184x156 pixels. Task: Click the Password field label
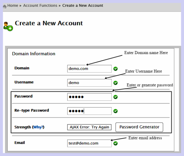pyautogui.click(x=24, y=96)
